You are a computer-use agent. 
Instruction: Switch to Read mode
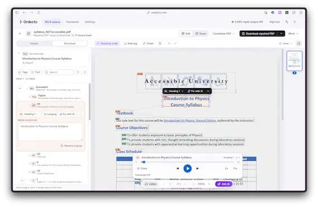[x=201, y=33]
